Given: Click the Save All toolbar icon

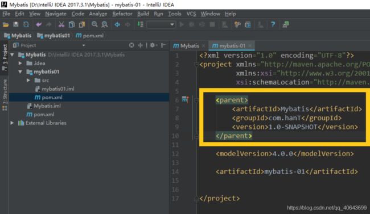Looking at the screenshot, I should coord(16,24).
